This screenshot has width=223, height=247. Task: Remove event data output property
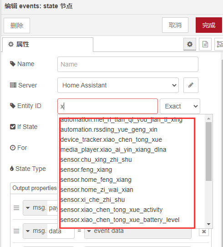[204, 232]
